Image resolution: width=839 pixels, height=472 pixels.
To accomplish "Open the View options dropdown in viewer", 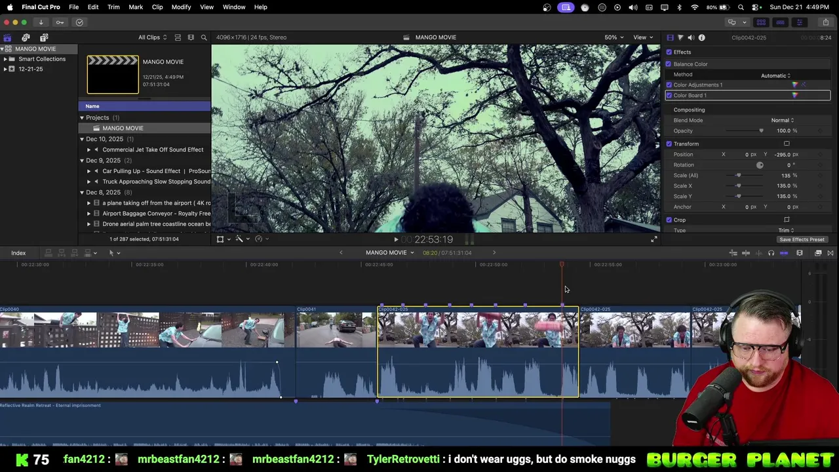I will coord(642,37).
